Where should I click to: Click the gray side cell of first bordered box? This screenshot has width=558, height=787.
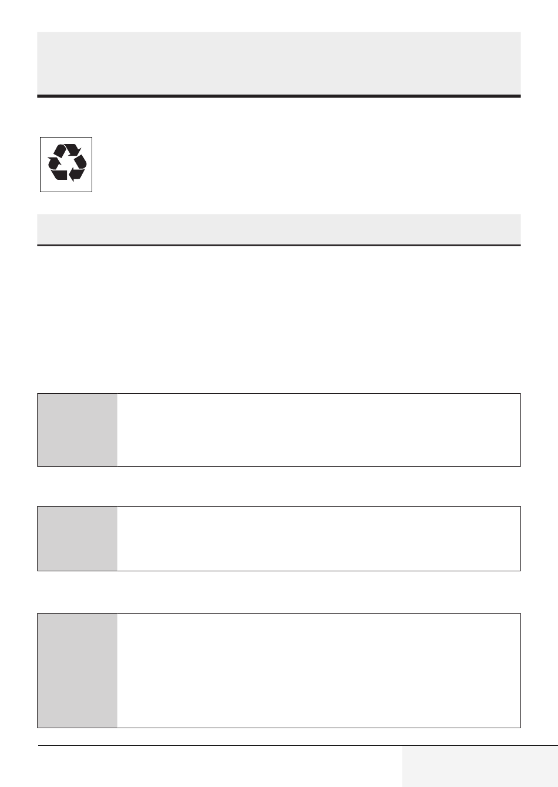[78, 430]
